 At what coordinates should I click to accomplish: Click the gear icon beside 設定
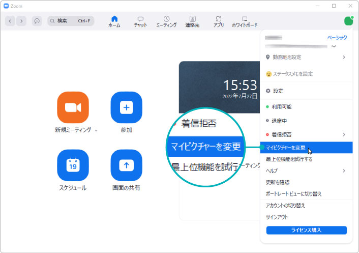tap(268, 91)
